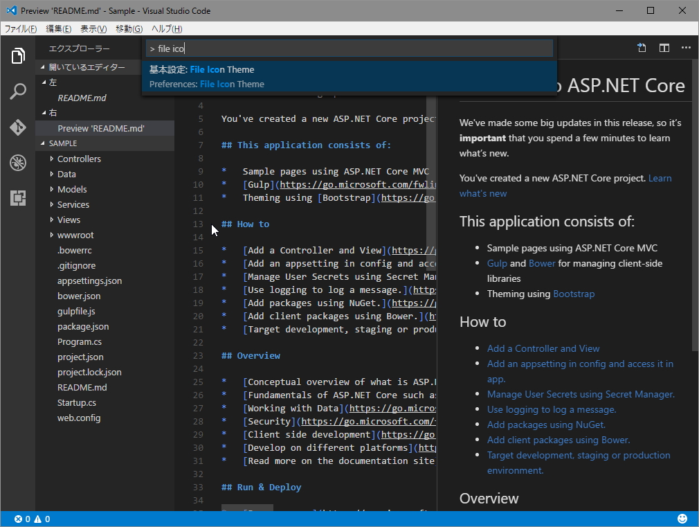Follow the 'Add a Controller and View' link
This screenshot has width=699, height=527.
pyautogui.click(x=543, y=348)
